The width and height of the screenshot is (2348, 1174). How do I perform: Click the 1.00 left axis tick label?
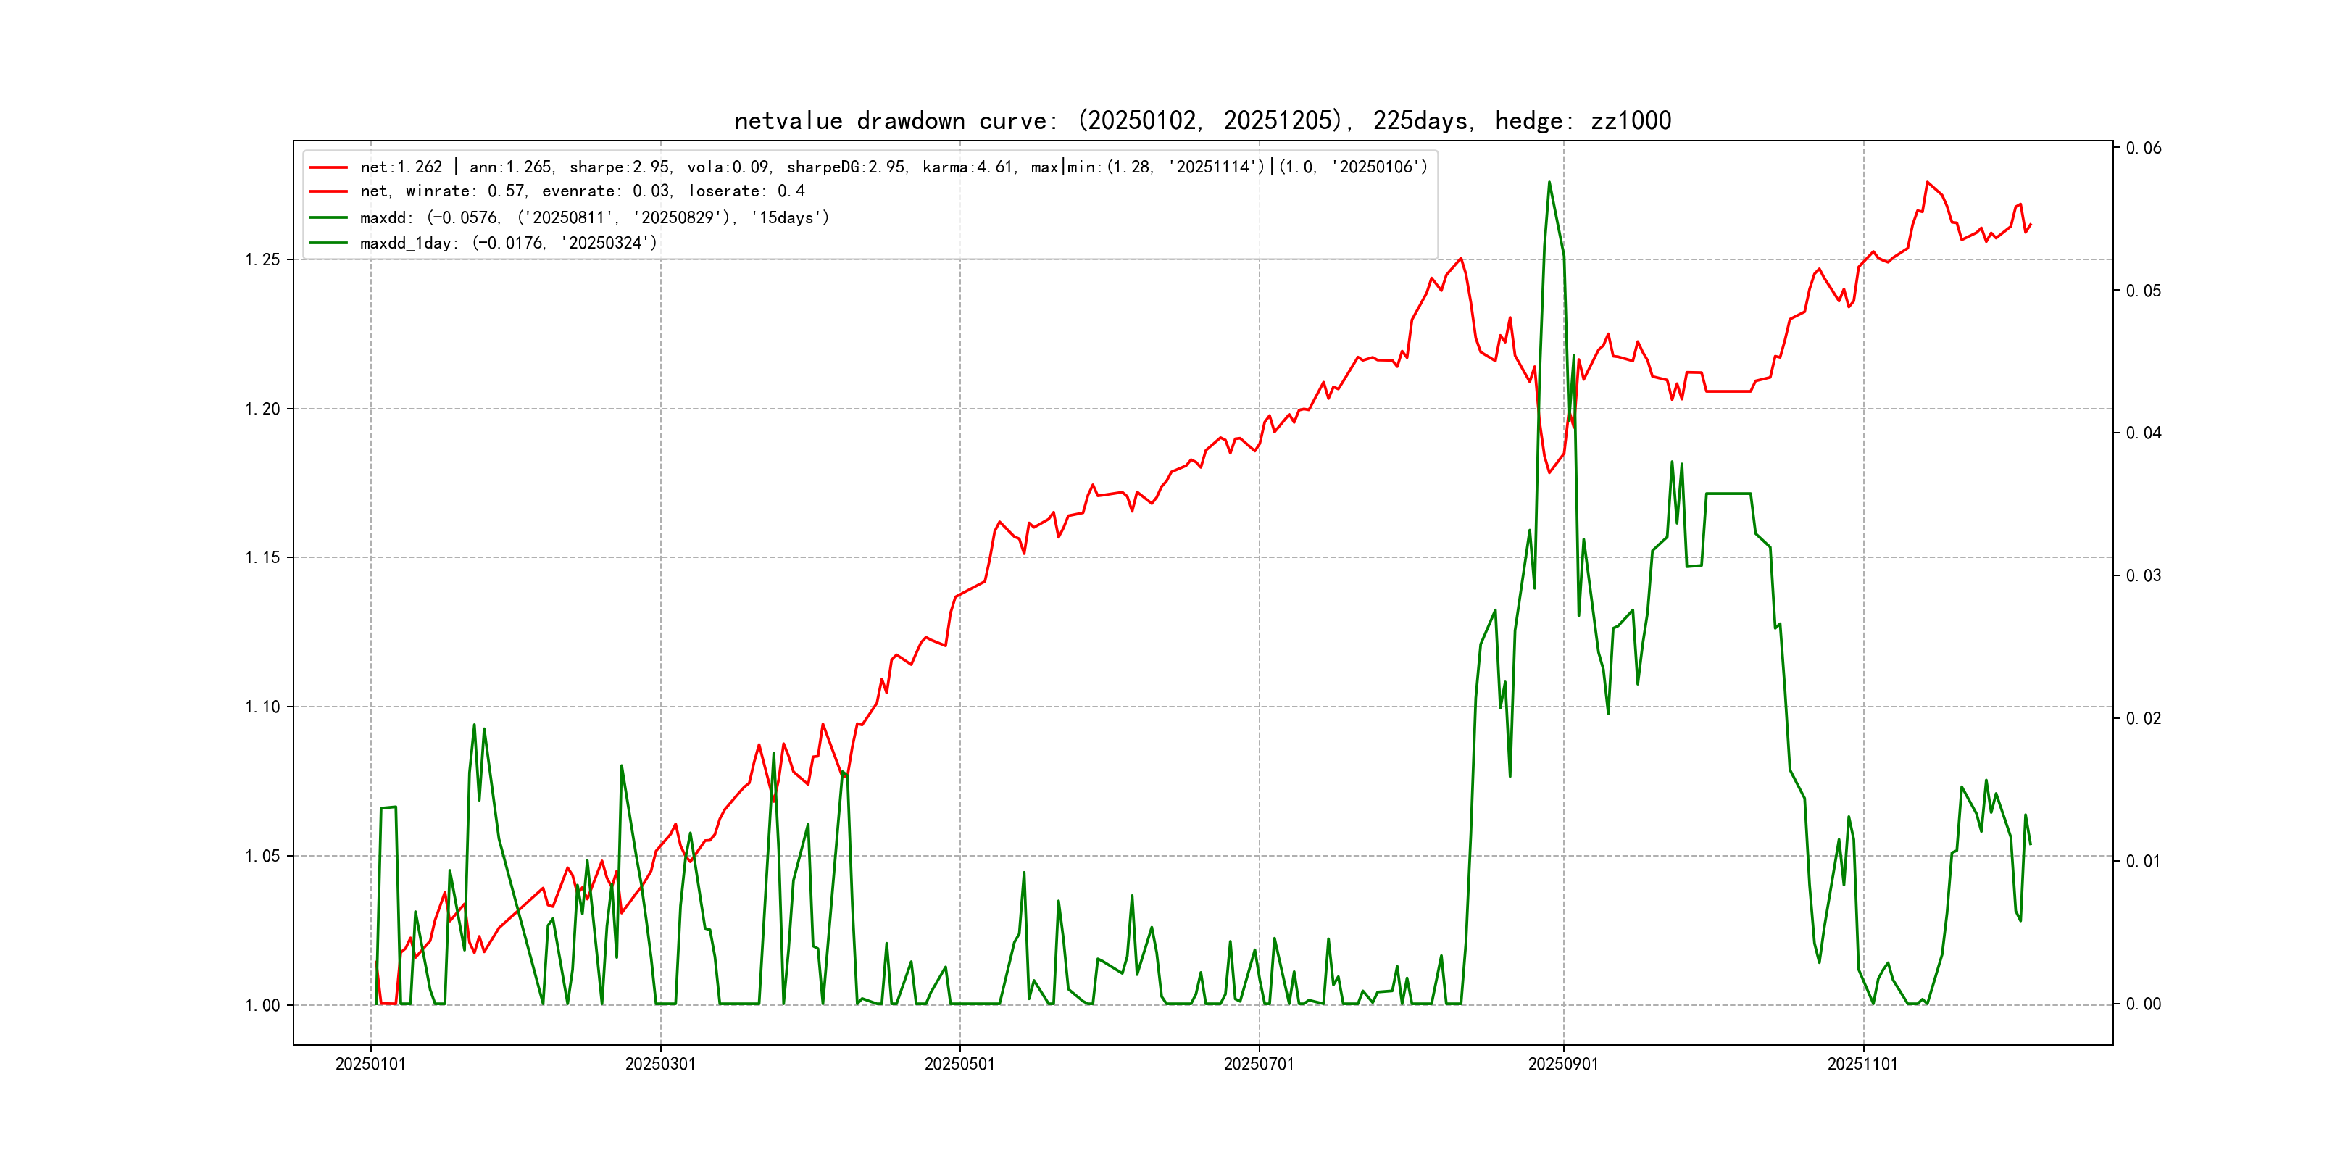point(262,1005)
